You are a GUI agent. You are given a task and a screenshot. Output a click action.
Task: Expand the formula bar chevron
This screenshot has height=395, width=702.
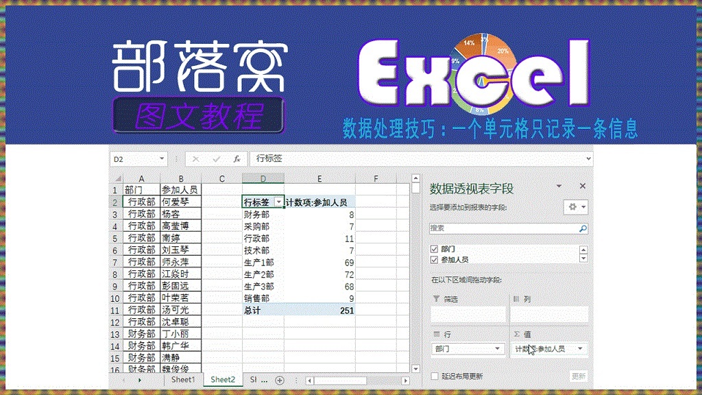[x=588, y=158]
